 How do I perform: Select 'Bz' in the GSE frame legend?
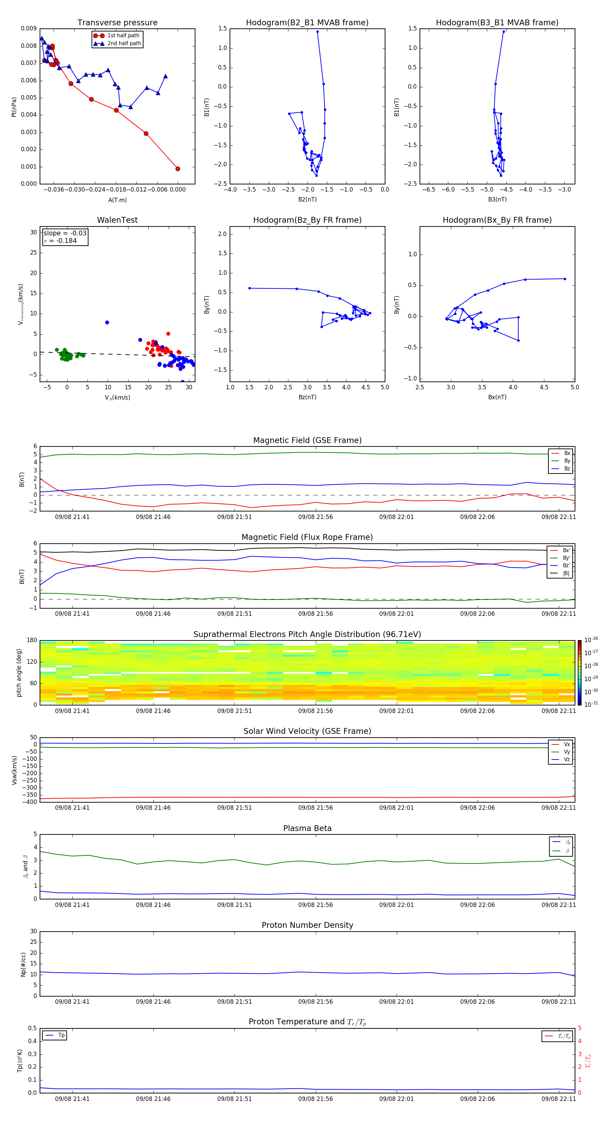coord(561,468)
